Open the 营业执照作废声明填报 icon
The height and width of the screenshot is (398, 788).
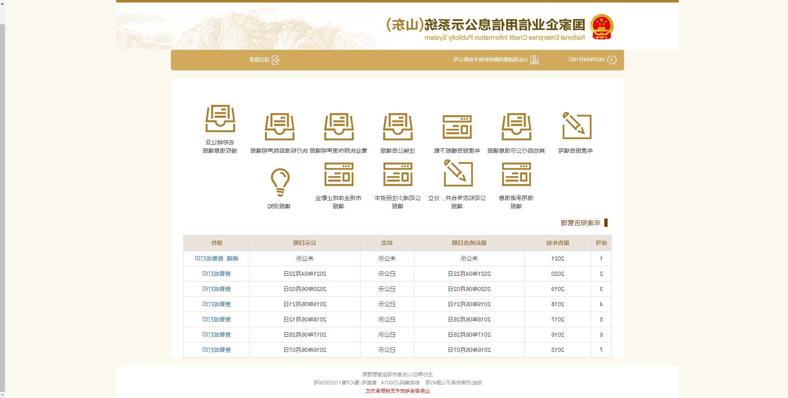tap(339, 127)
